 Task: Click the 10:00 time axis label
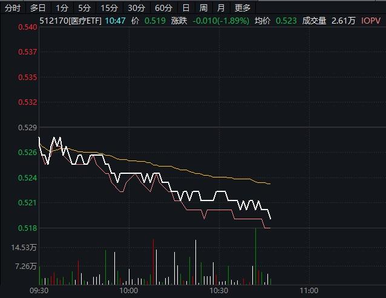pos(129,291)
